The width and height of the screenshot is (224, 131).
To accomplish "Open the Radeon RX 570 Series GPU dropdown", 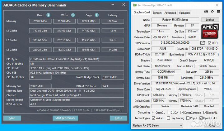I will tap(157, 125).
